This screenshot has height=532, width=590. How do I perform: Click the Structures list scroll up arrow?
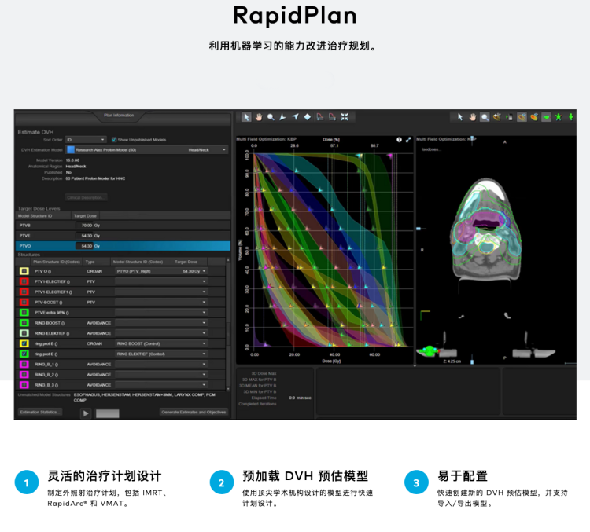coord(228,260)
